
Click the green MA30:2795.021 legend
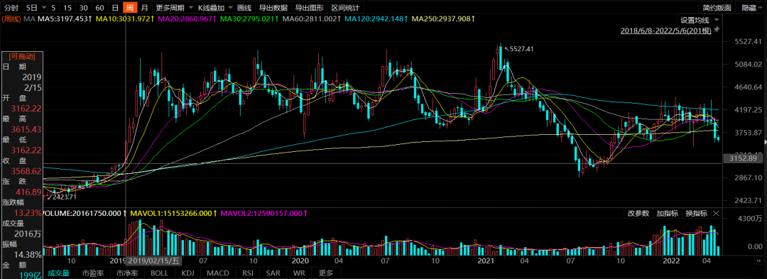click(249, 19)
